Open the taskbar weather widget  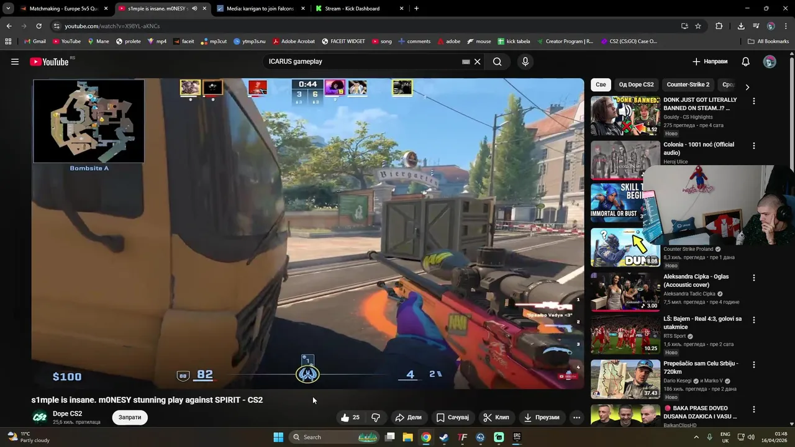(27, 437)
